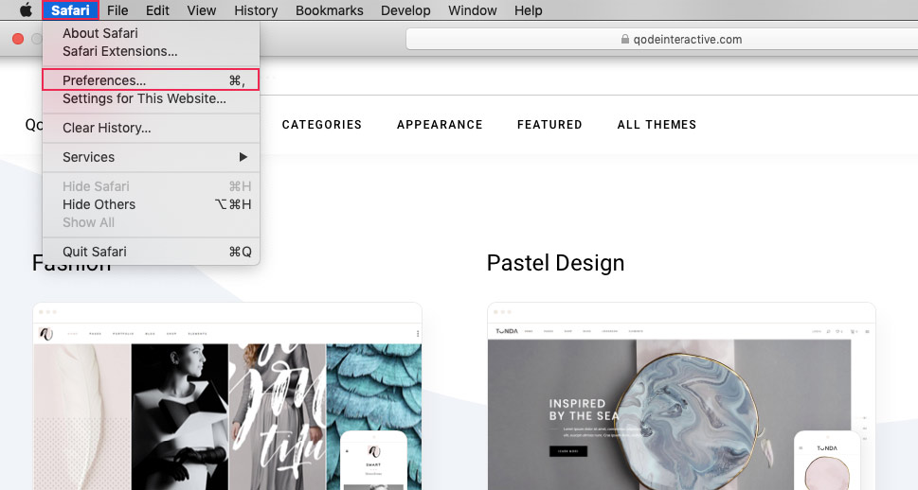The width and height of the screenshot is (918, 490).
Task: Open the APPEARANCE navigation link
Action: (x=440, y=125)
